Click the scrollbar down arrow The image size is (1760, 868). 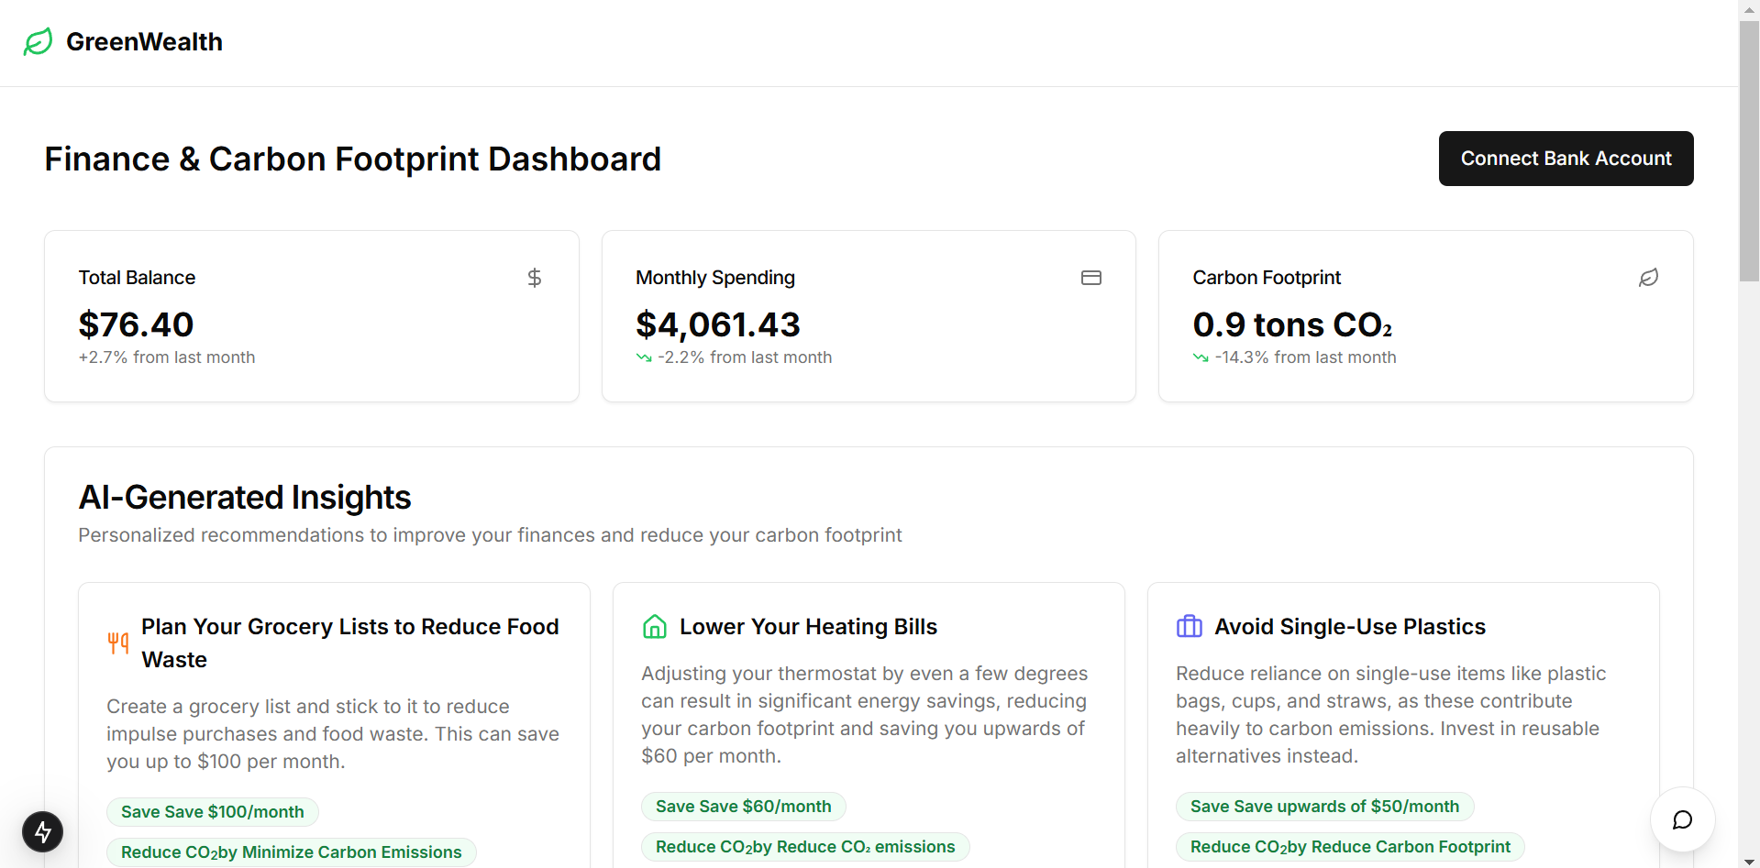pos(1749,861)
